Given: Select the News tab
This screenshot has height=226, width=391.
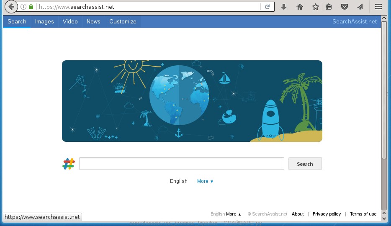Looking at the screenshot, I should coord(93,21).
